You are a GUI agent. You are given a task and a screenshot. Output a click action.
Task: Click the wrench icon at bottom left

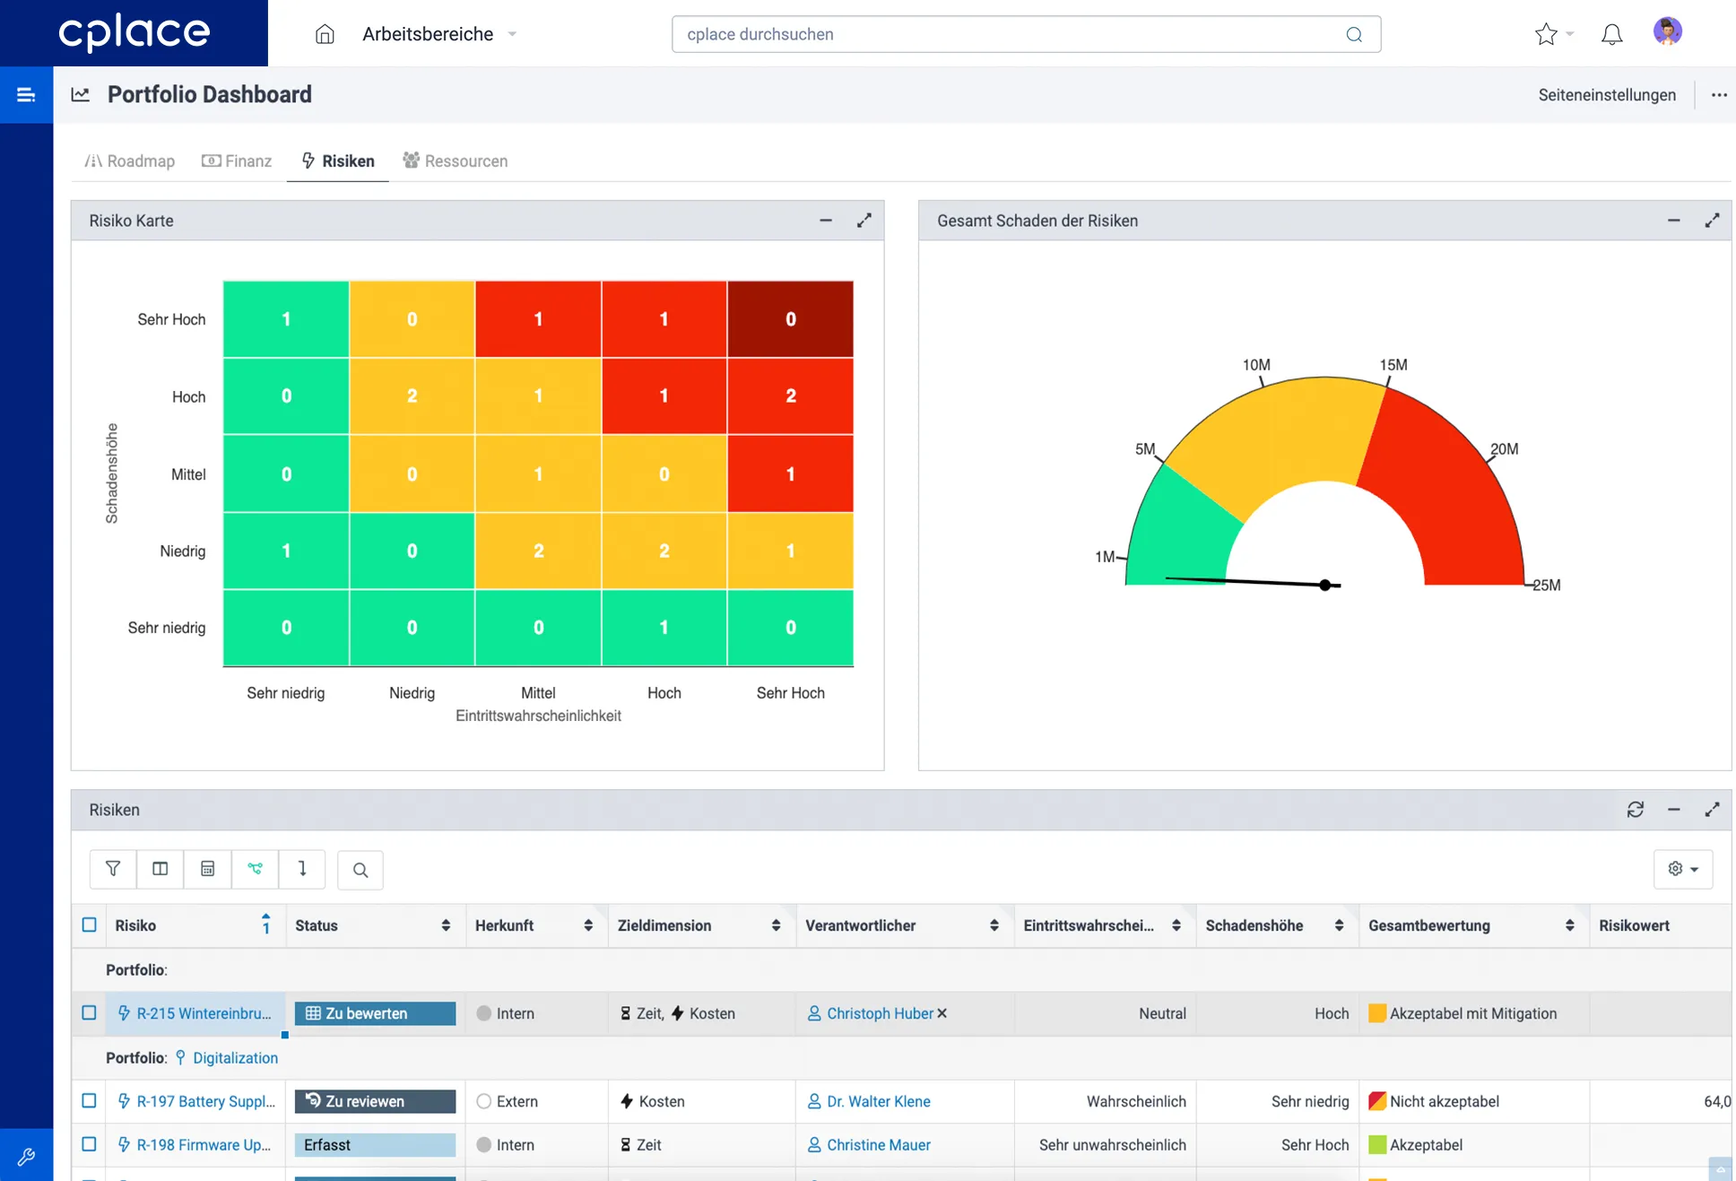[x=26, y=1156]
